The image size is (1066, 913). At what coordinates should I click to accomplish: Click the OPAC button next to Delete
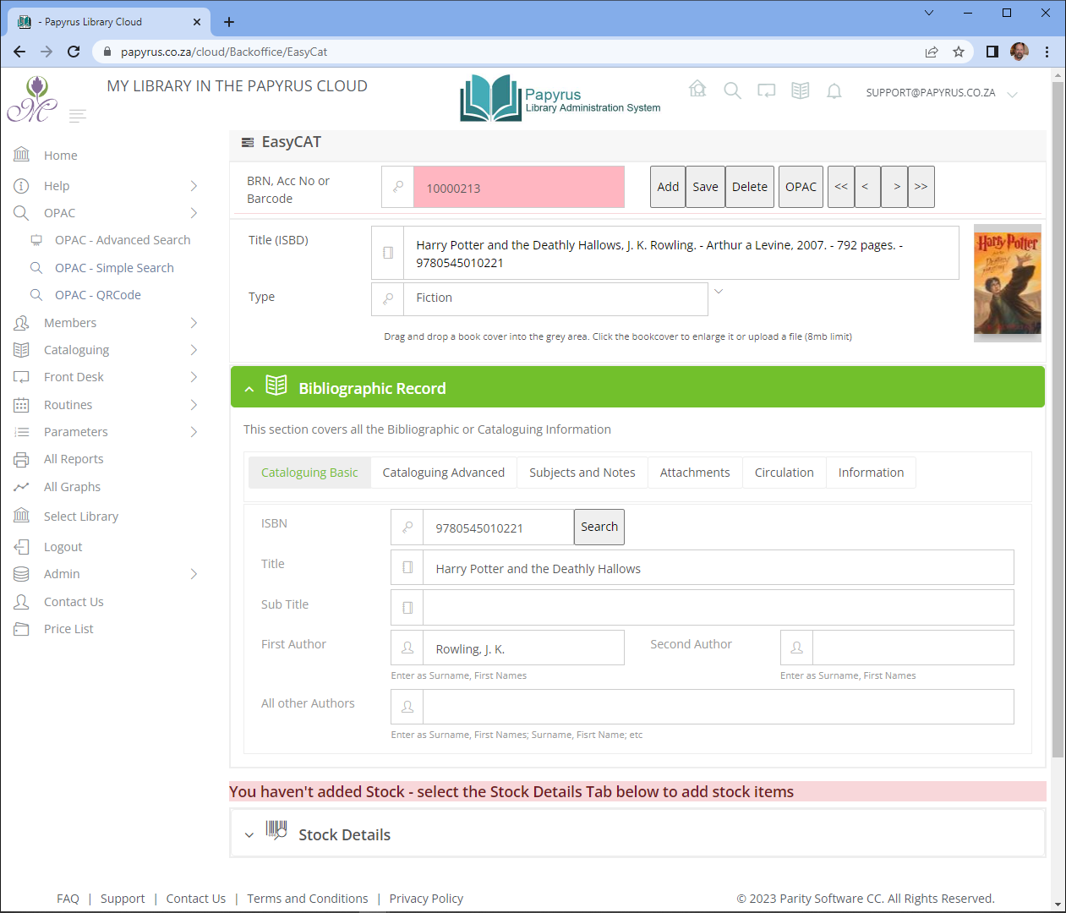(x=801, y=187)
